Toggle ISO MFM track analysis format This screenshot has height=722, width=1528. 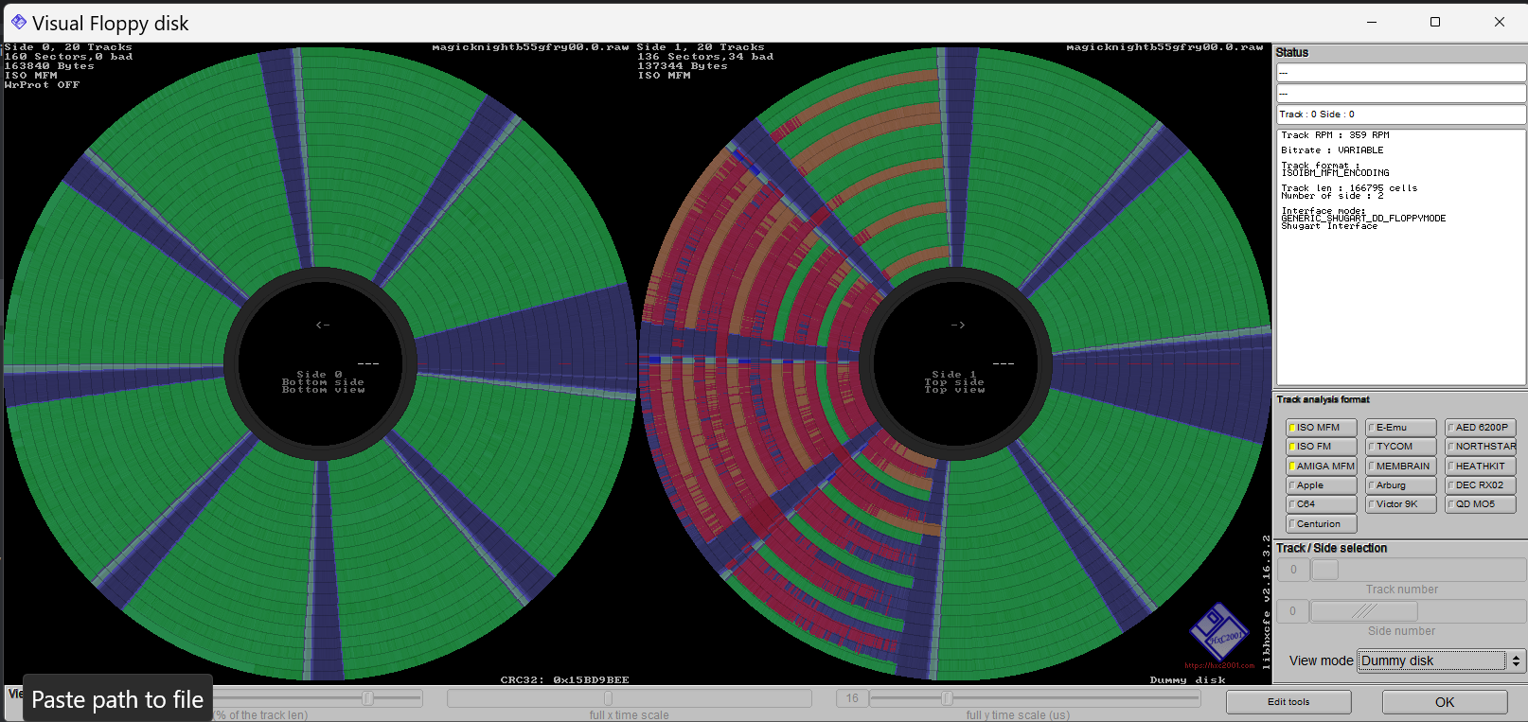tap(1320, 428)
